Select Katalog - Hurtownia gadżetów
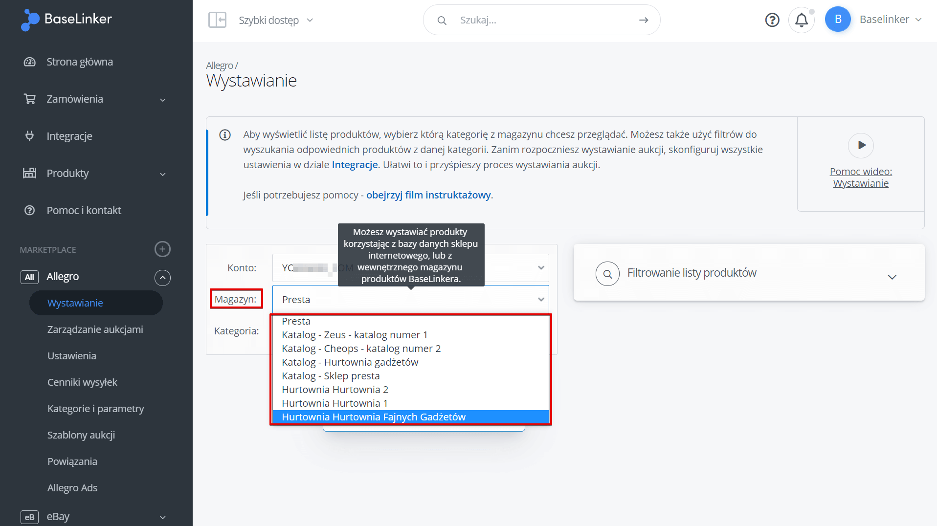 [x=410, y=362]
